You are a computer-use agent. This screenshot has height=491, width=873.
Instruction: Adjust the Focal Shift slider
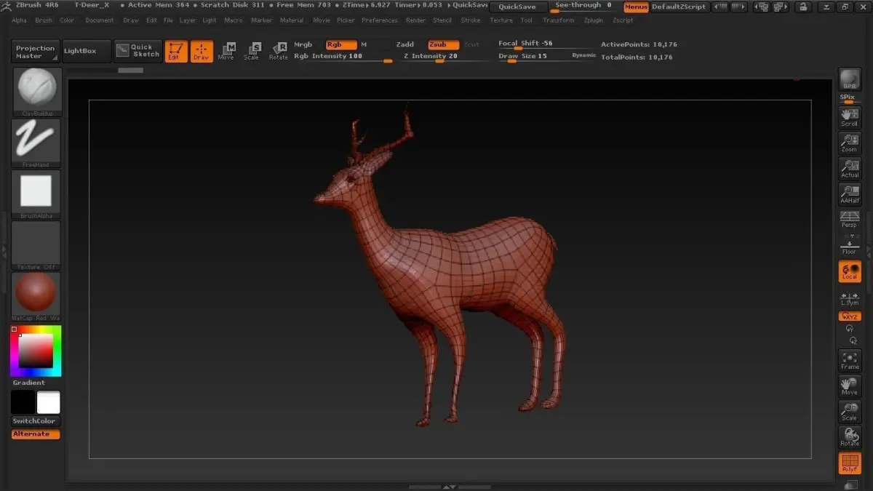coord(547,45)
